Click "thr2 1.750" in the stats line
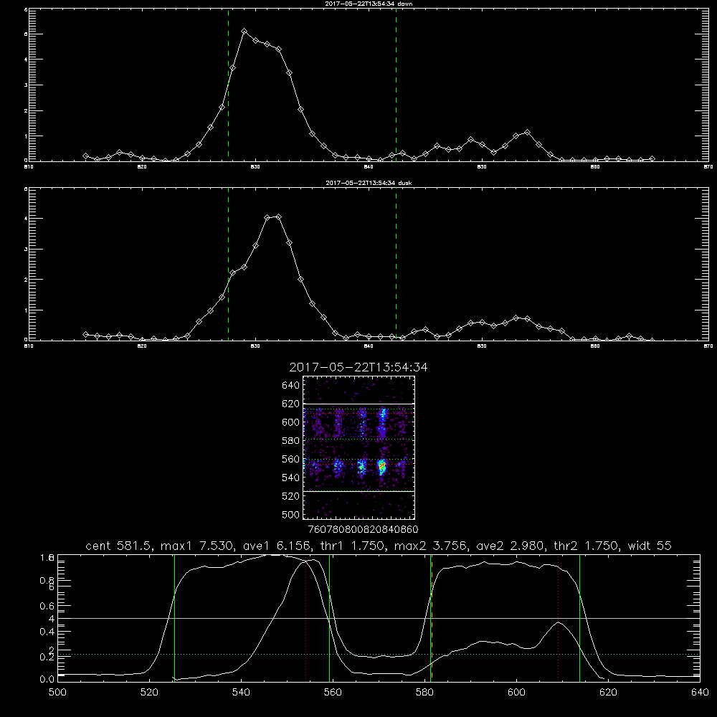 (x=586, y=546)
